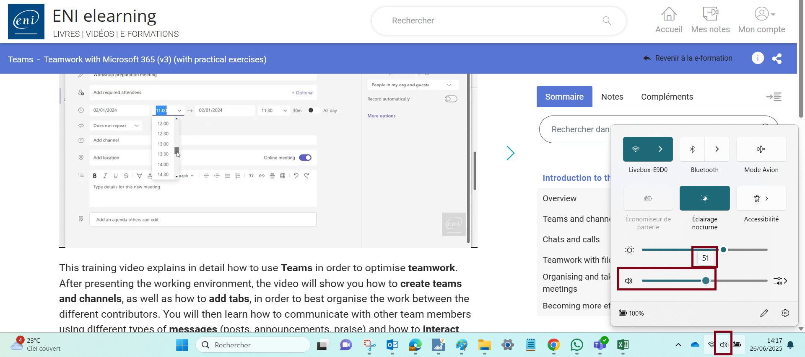Select the Sommaire tab

tap(564, 97)
